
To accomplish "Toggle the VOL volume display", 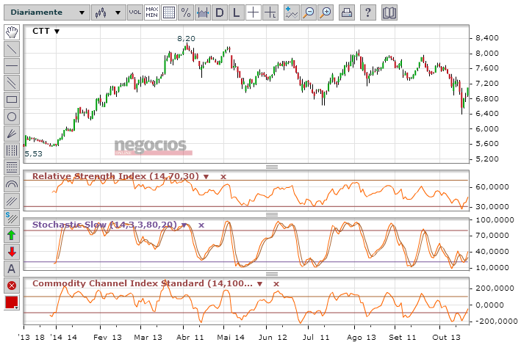I will pos(135,12).
